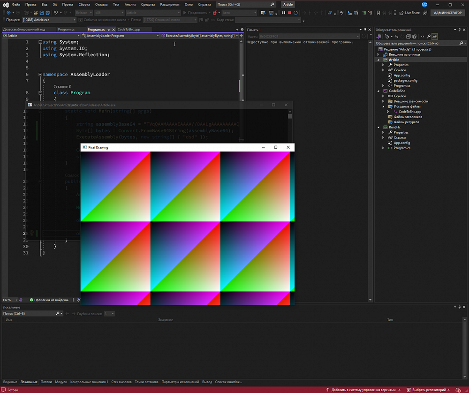Restart the debug session icon

pyautogui.click(x=295, y=13)
